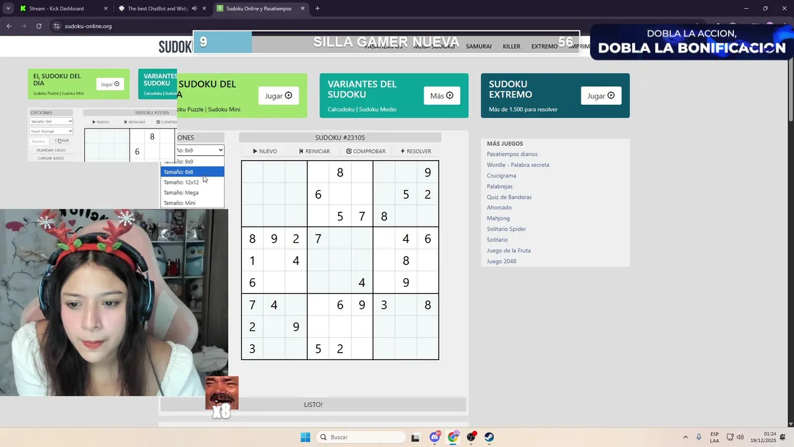Screen dimensions: 794x447
Task: Solve the puzzle with RESOLVER
Action: pyautogui.click(x=416, y=151)
